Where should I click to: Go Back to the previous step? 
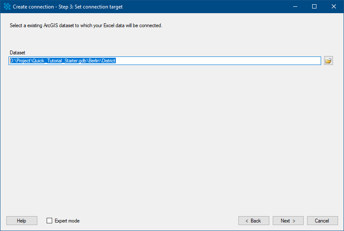click(x=254, y=221)
